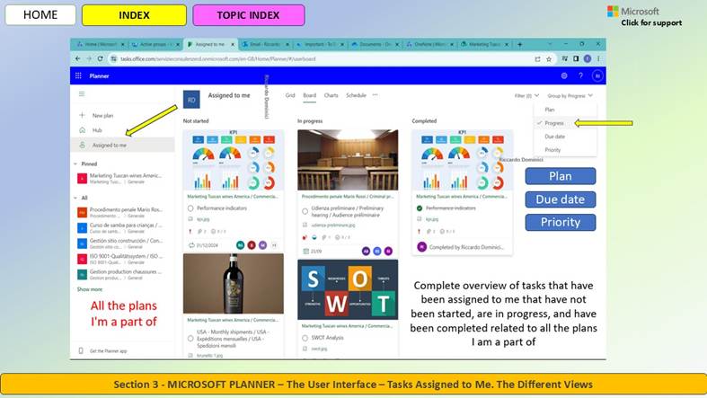This screenshot has height=398, width=707.
Task: Click the New plan plus icon
Action: [x=82, y=115]
